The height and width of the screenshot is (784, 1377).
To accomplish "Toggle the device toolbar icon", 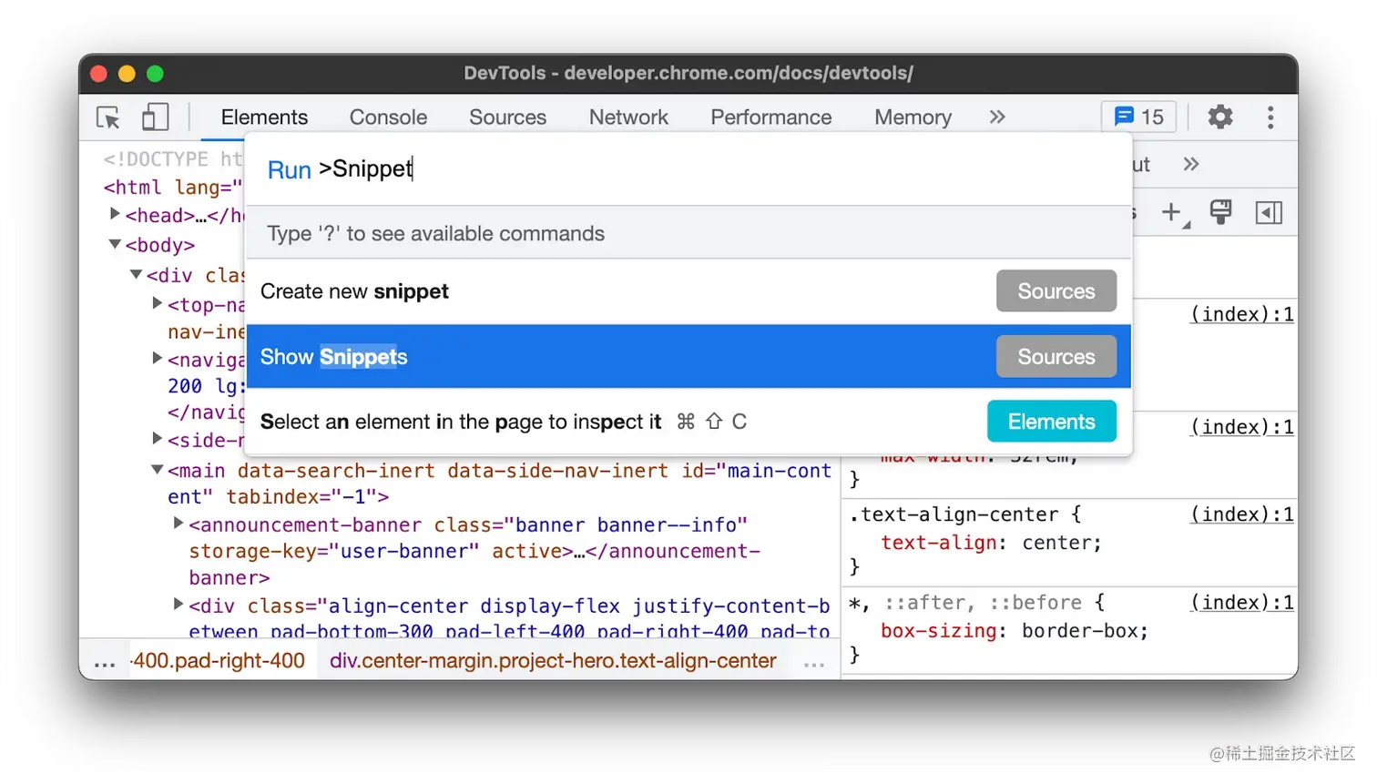I will coord(155,117).
